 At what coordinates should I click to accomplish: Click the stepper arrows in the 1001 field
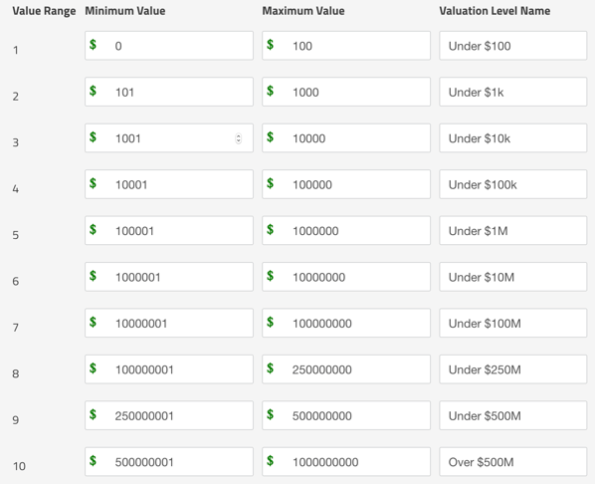pyautogui.click(x=239, y=138)
